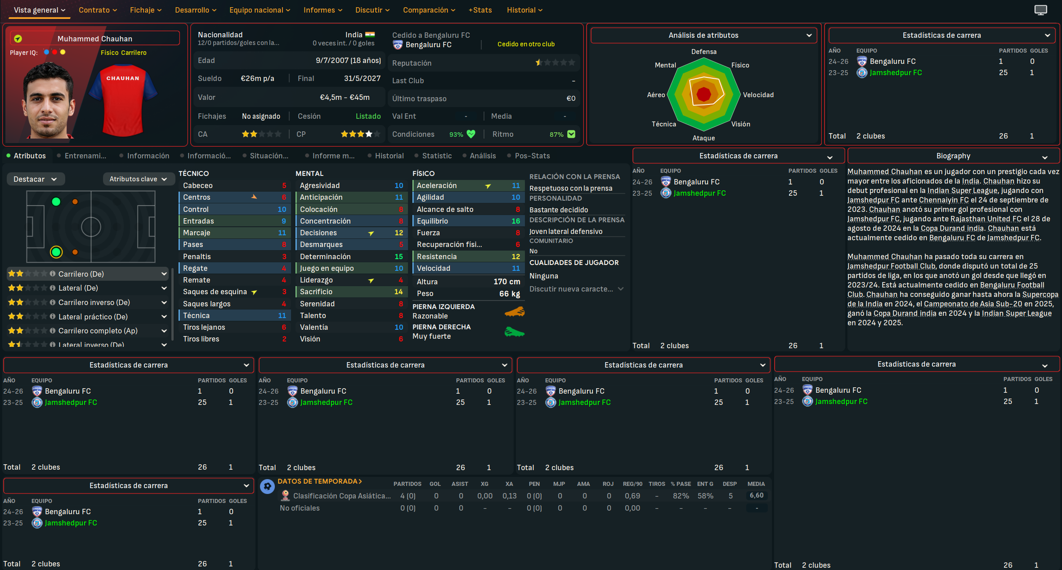Select the Pos-Stats view option

point(529,156)
